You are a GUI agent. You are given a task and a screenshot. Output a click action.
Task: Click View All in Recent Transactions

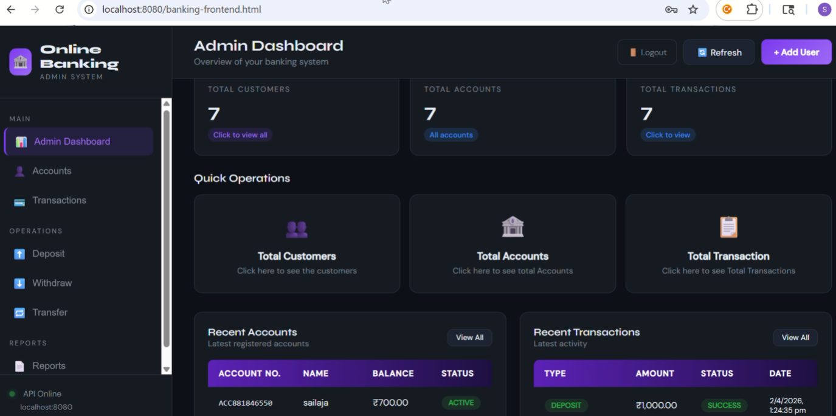pyautogui.click(x=795, y=338)
